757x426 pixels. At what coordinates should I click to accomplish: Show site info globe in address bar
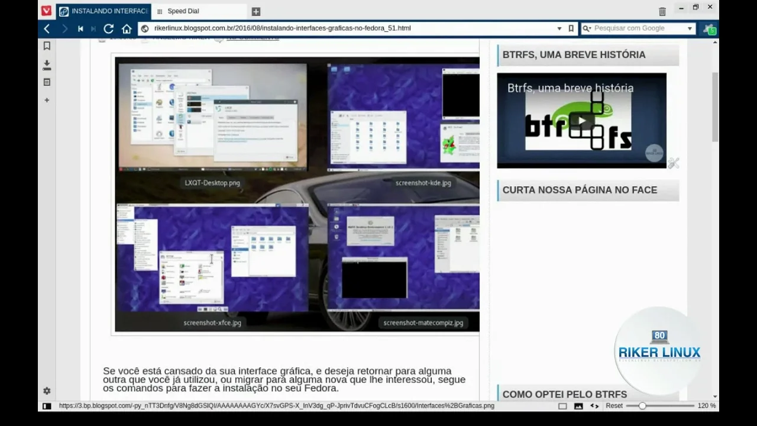click(145, 28)
